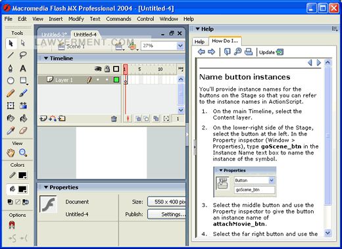Select the Selection arrow tool
The height and width of the screenshot is (249, 342).
(11, 43)
